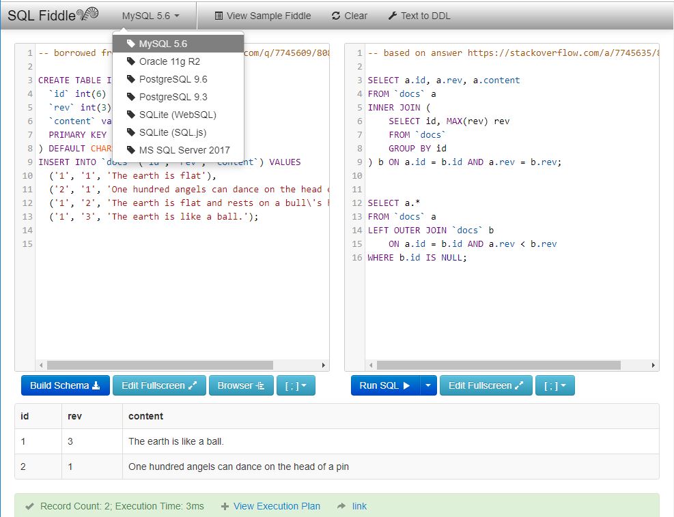Open query panel terminator dropdown
The width and height of the screenshot is (674, 517).
(x=555, y=385)
